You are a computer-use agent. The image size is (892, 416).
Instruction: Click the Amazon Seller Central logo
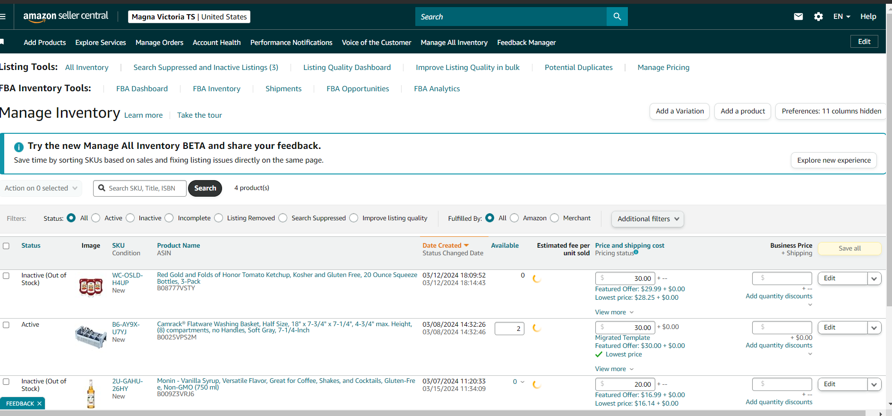[x=66, y=17]
